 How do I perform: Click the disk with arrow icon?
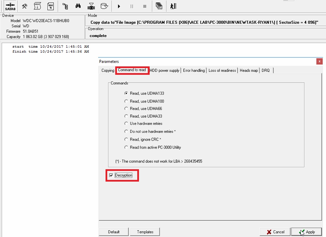point(104,6)
